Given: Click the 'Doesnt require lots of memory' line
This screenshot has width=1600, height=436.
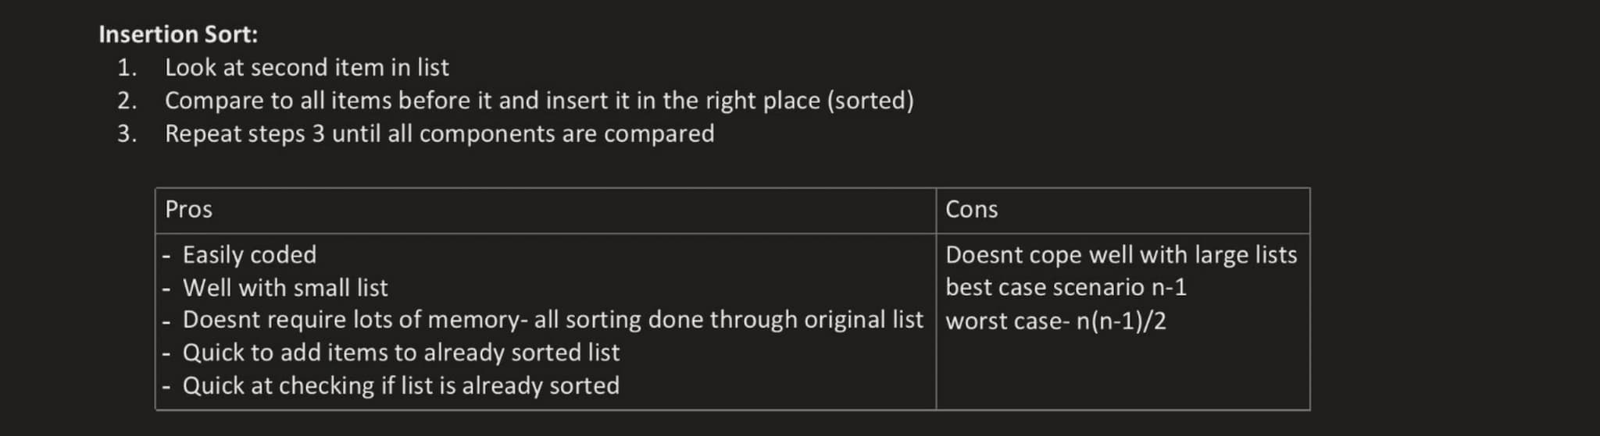Looking at the screenshot, I should (x=552, y=320).
